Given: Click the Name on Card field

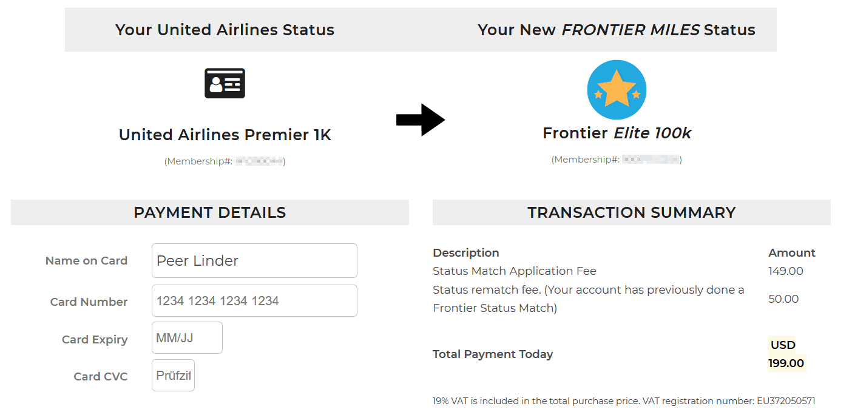Looking at the screenshot, I should click(254, 261).
